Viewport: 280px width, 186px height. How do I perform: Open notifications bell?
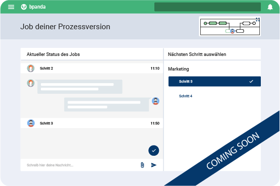(270, 7)
